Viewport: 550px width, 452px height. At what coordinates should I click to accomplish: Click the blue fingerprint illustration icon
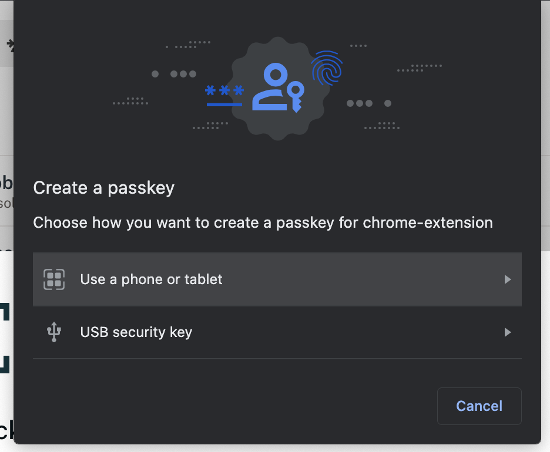pos(327,68)
